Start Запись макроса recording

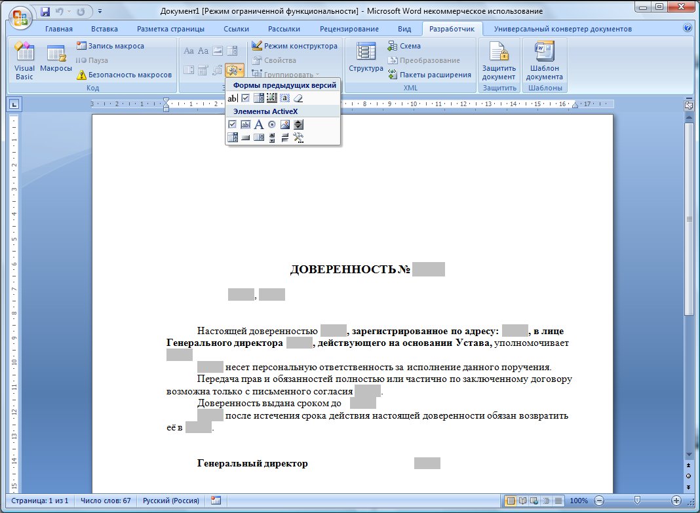(x=111, y=46)
